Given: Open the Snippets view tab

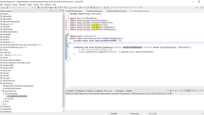Looking at the screenshot, I should (98, 91).
